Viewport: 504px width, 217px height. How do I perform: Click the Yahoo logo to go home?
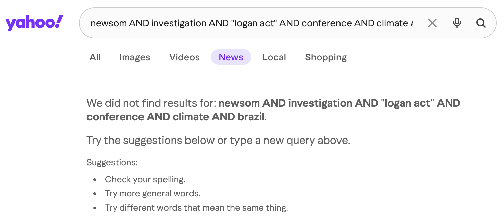(34, 23)
